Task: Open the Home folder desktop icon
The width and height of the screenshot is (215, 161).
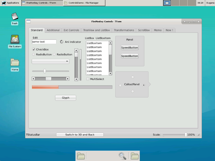Action: 15,62
